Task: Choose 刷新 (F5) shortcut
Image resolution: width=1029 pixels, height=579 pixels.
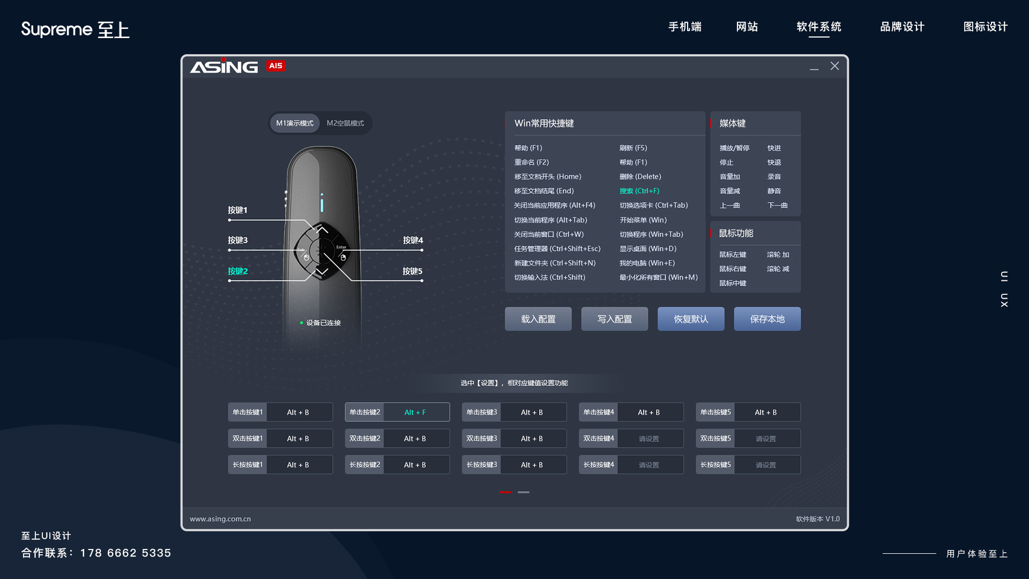Action: [633, 148]
